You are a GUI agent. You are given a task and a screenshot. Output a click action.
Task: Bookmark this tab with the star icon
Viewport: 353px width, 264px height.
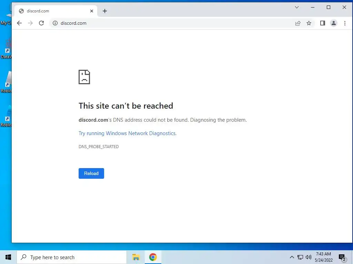[309, 23]
